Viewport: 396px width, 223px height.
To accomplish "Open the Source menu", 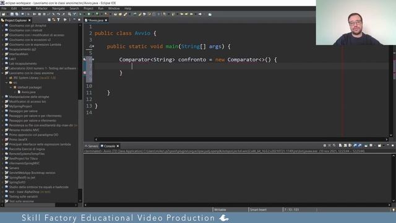I will (x=26, y=8).
